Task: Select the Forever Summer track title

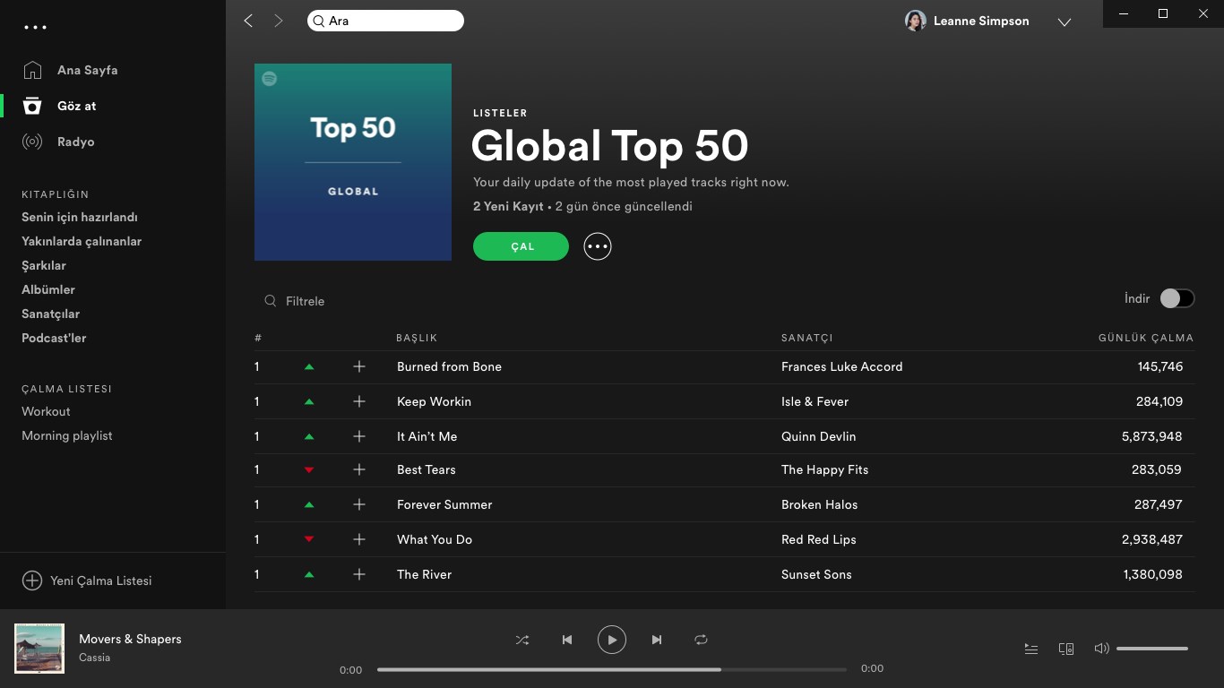Action: [x=444, y=504]
